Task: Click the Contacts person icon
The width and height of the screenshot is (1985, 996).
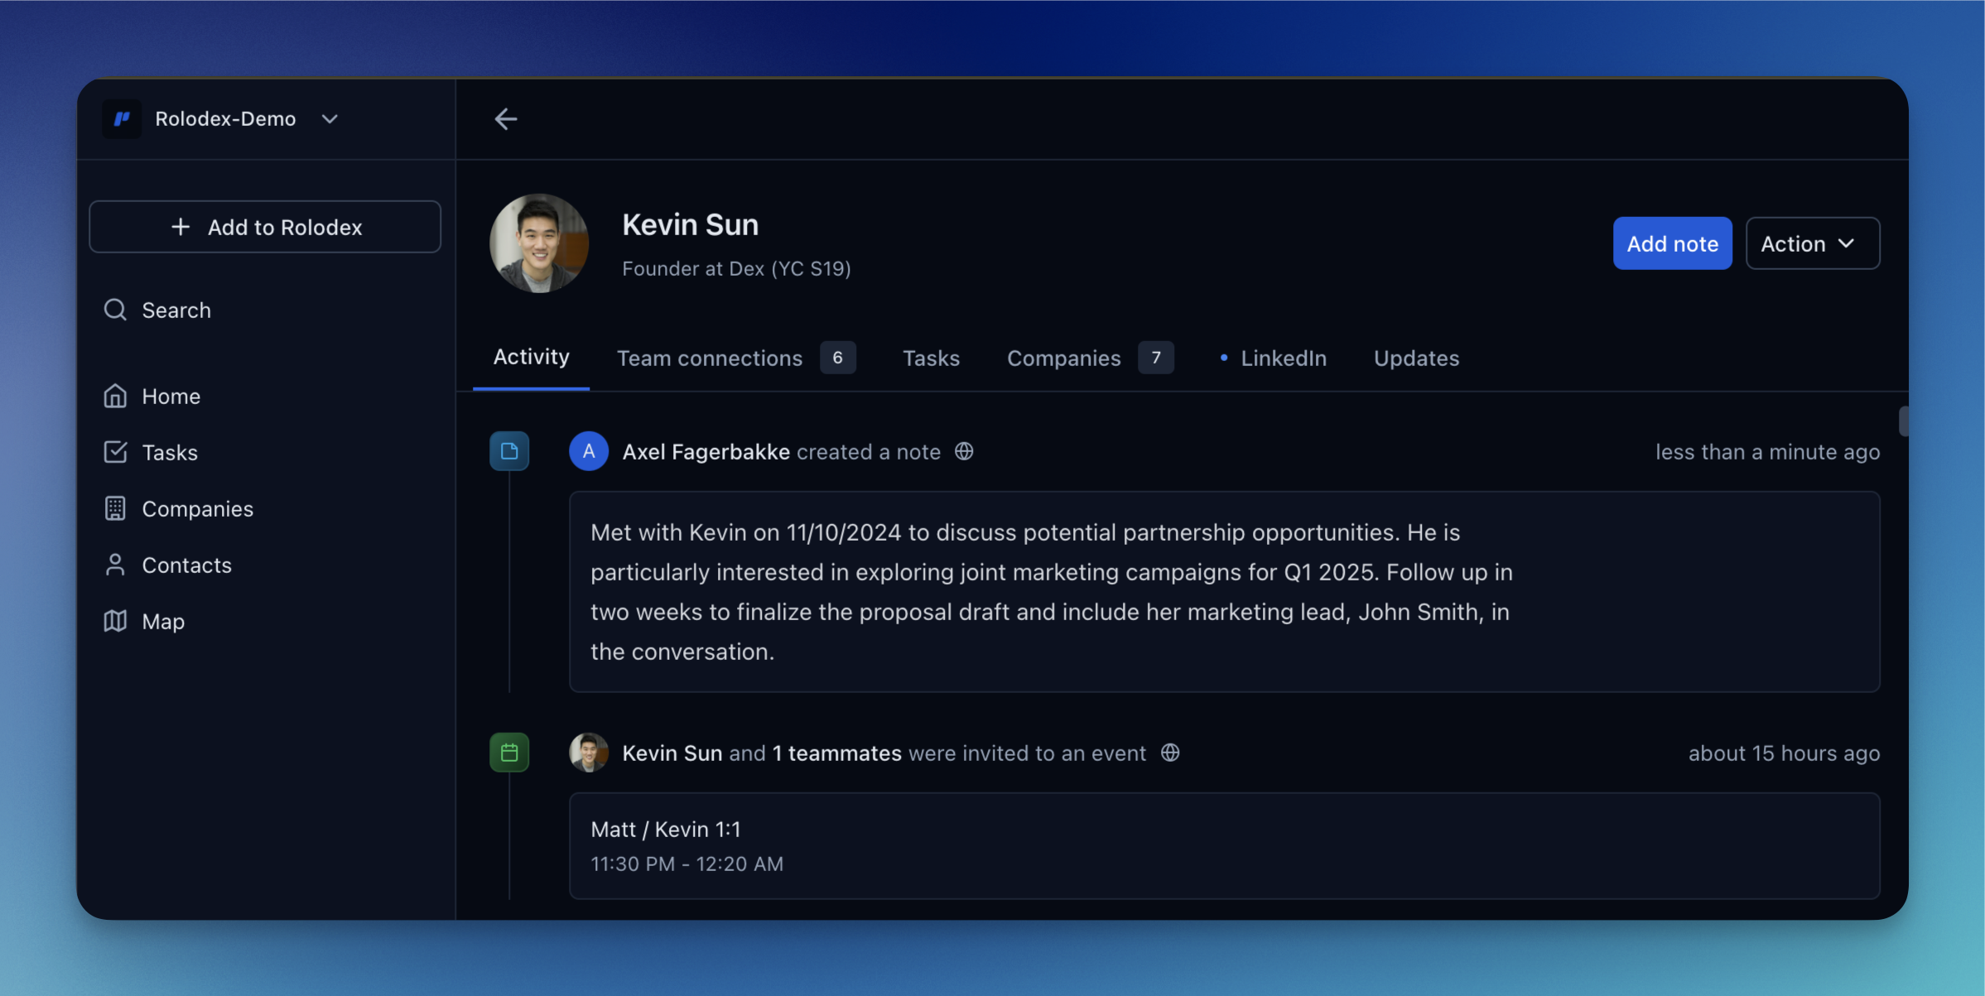Action: point(115,565)
